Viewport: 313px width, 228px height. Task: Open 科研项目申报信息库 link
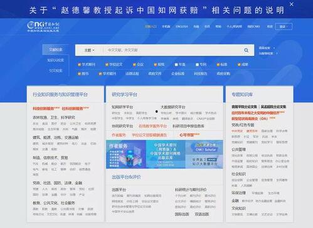(x=188, y=126)
